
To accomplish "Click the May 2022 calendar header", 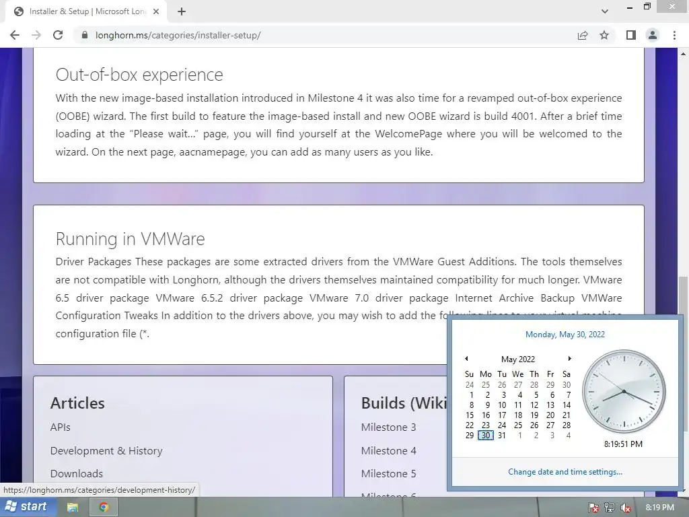I will 518,359.
